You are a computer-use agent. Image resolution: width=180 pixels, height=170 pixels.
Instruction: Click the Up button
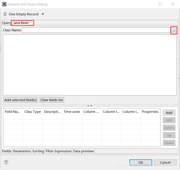pos(169,135)
